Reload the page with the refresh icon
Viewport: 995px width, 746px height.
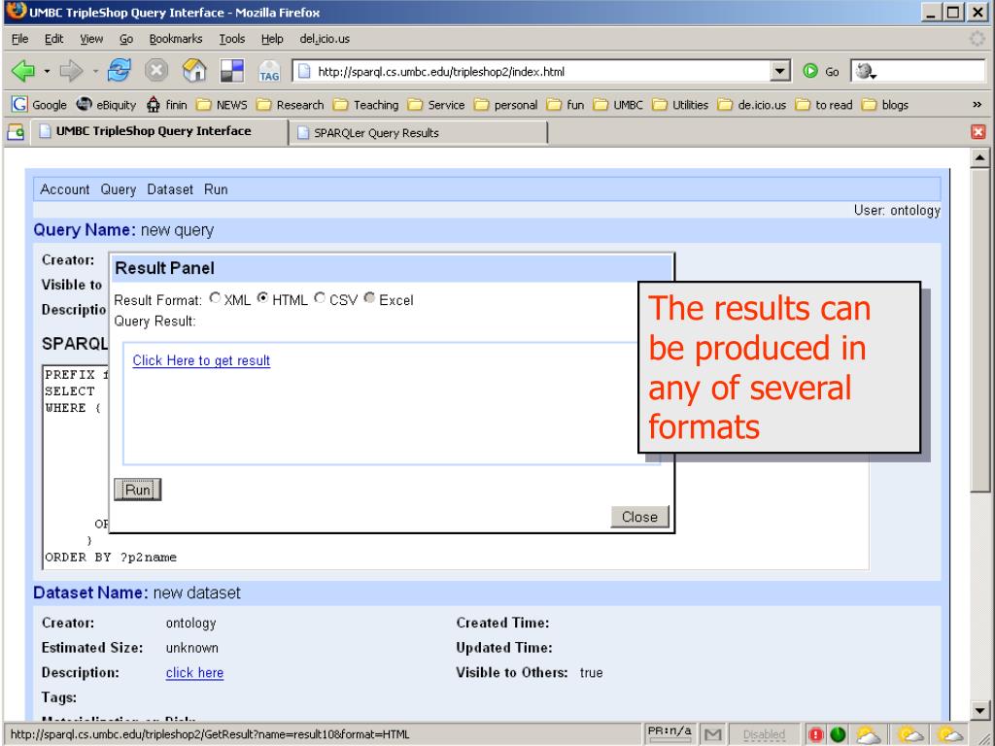coord(120,70)
